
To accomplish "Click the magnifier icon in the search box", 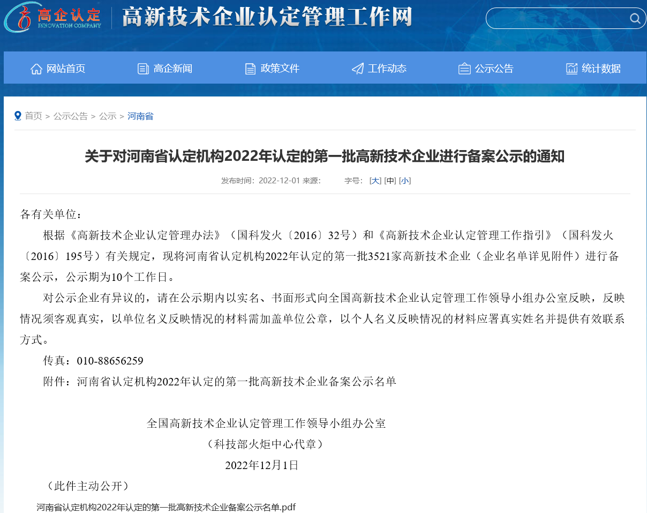I will pyautogui.click(x=635, y=18).
